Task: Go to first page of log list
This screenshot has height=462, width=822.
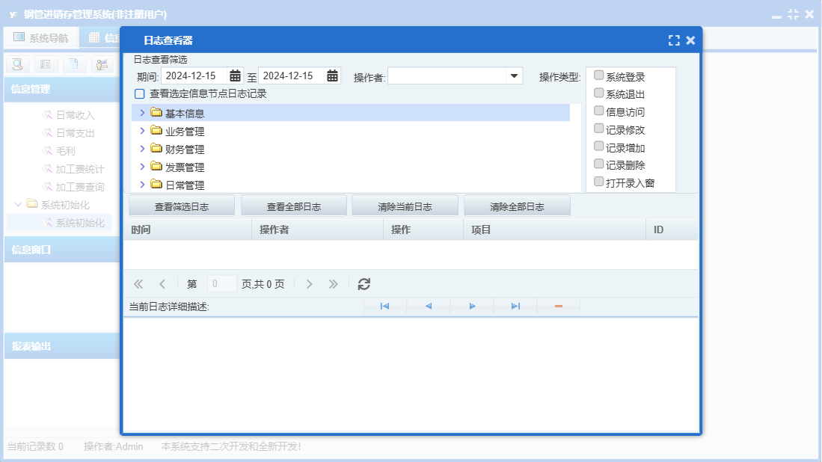Action: (x=138, y=284)
